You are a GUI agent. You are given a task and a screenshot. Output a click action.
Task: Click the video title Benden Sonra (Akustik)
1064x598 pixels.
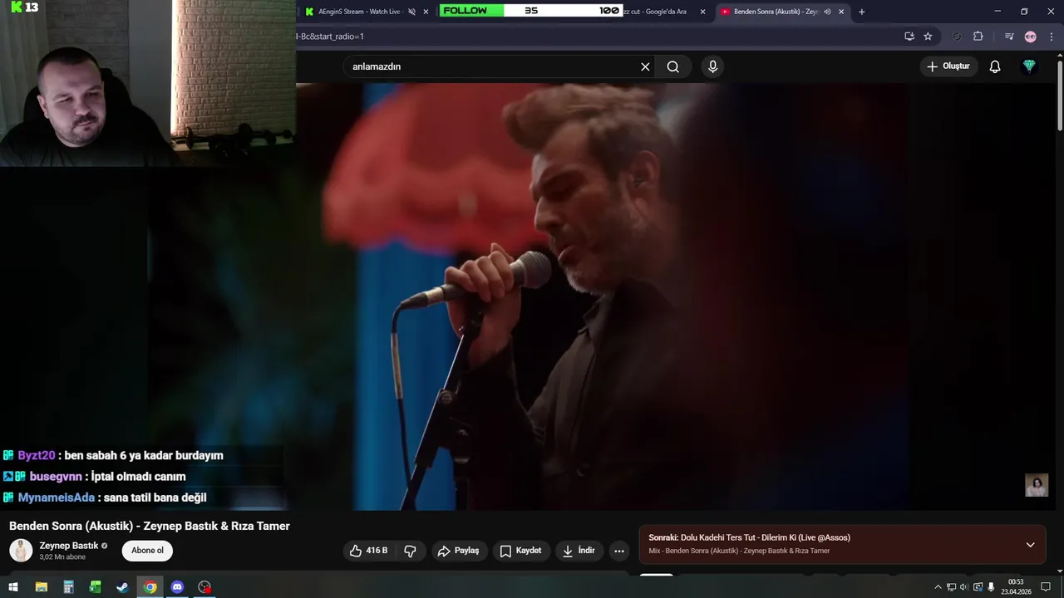150,526
